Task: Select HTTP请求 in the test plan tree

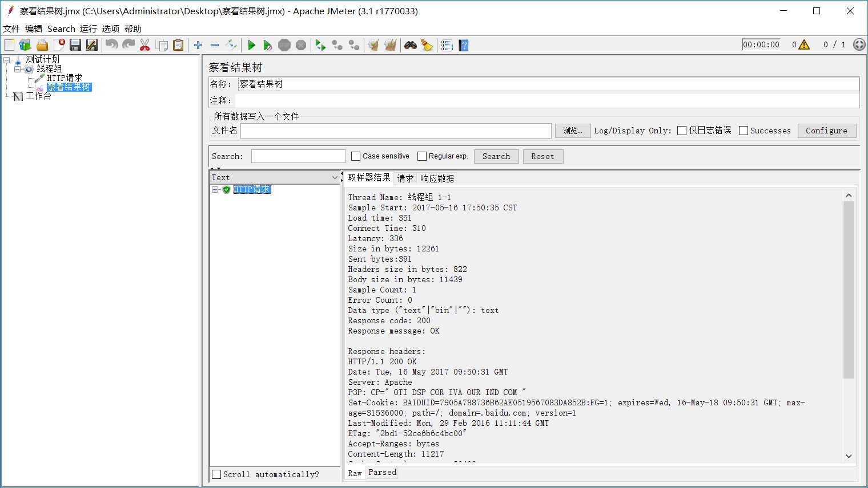Action: 65,78
